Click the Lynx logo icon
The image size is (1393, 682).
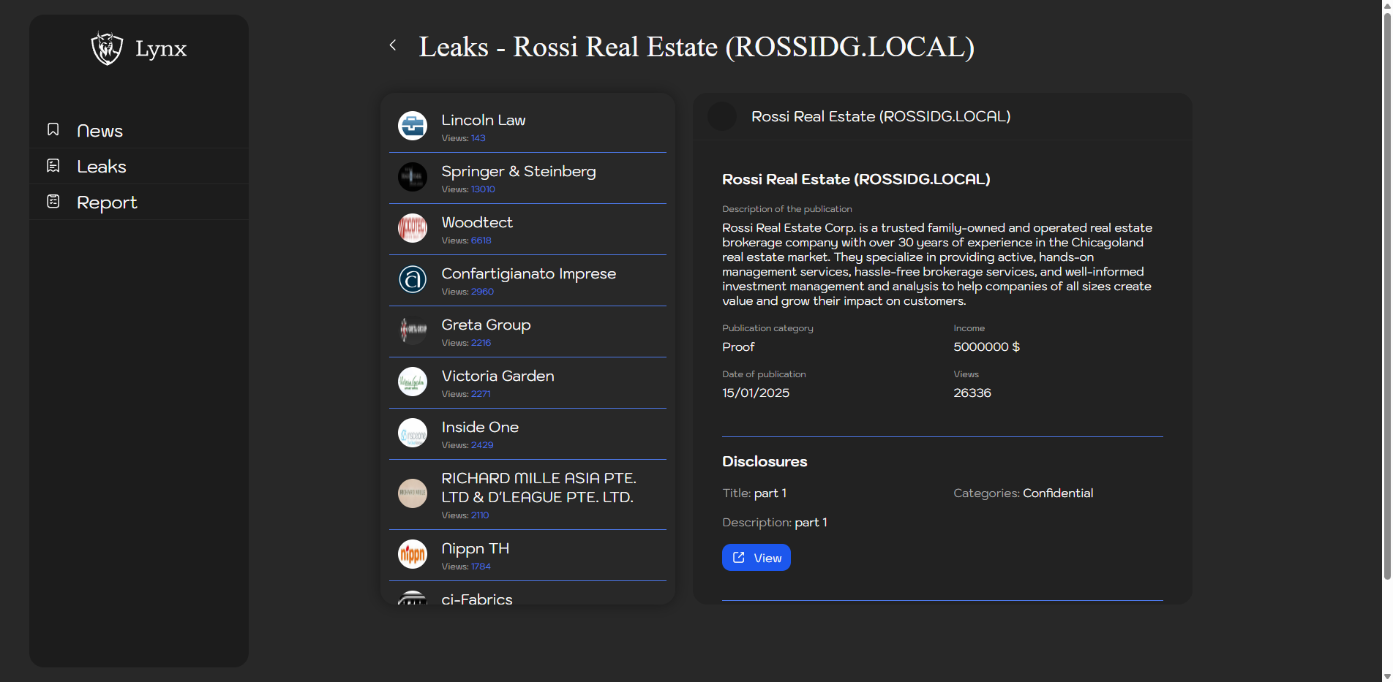(107, 48)
